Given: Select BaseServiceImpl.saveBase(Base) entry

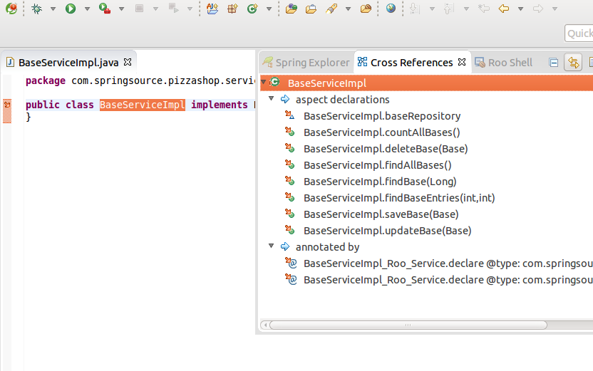Looking at the screenshot, I should coord(381,214).
